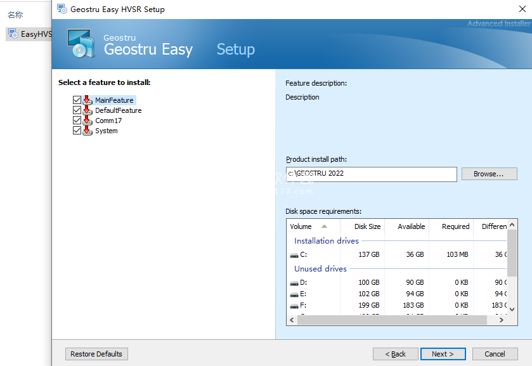This screenshot has height=366, width=532.
Task: Select the System tree item
Action: [106, 131]
